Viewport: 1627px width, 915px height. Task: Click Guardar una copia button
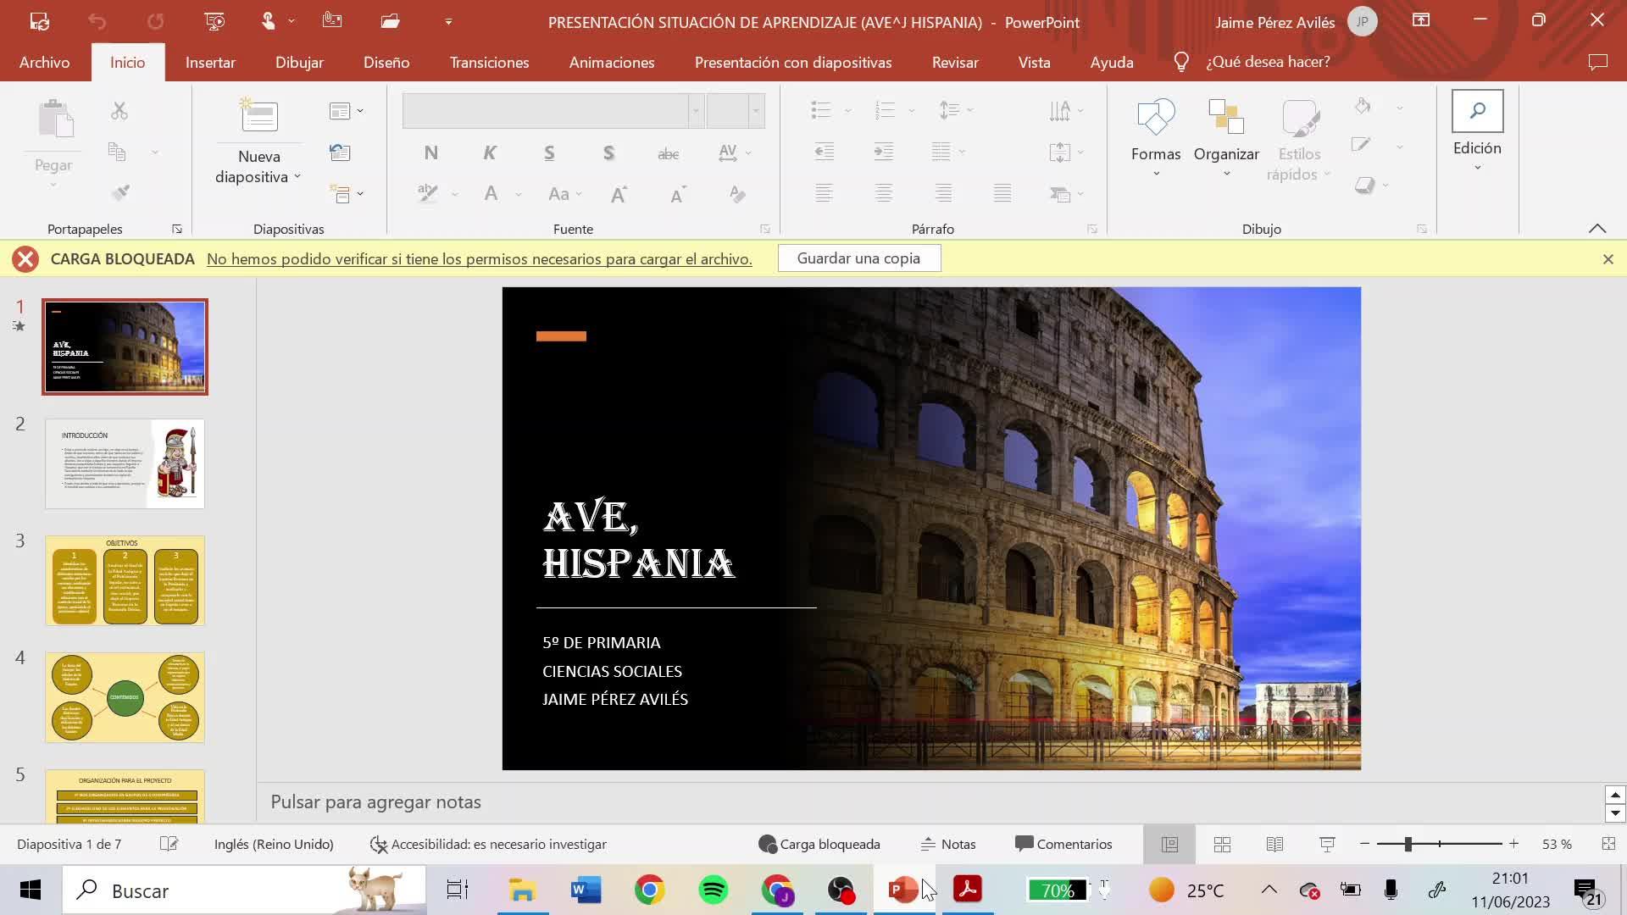[858, 258]
